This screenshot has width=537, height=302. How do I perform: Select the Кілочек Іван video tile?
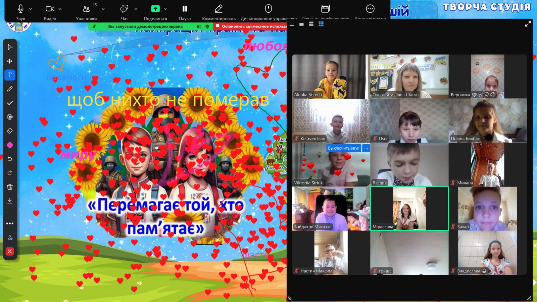point(331,120)
